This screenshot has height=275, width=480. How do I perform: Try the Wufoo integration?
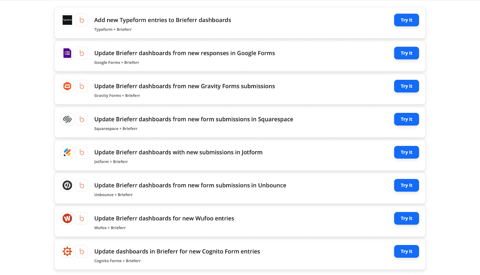[x=406, y=218]
